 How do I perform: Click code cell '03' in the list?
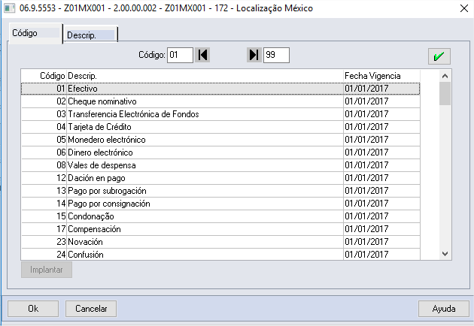[x=44, y=114]
